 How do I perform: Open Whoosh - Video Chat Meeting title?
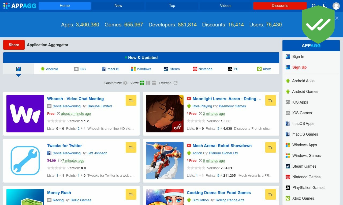coord(75,99)
